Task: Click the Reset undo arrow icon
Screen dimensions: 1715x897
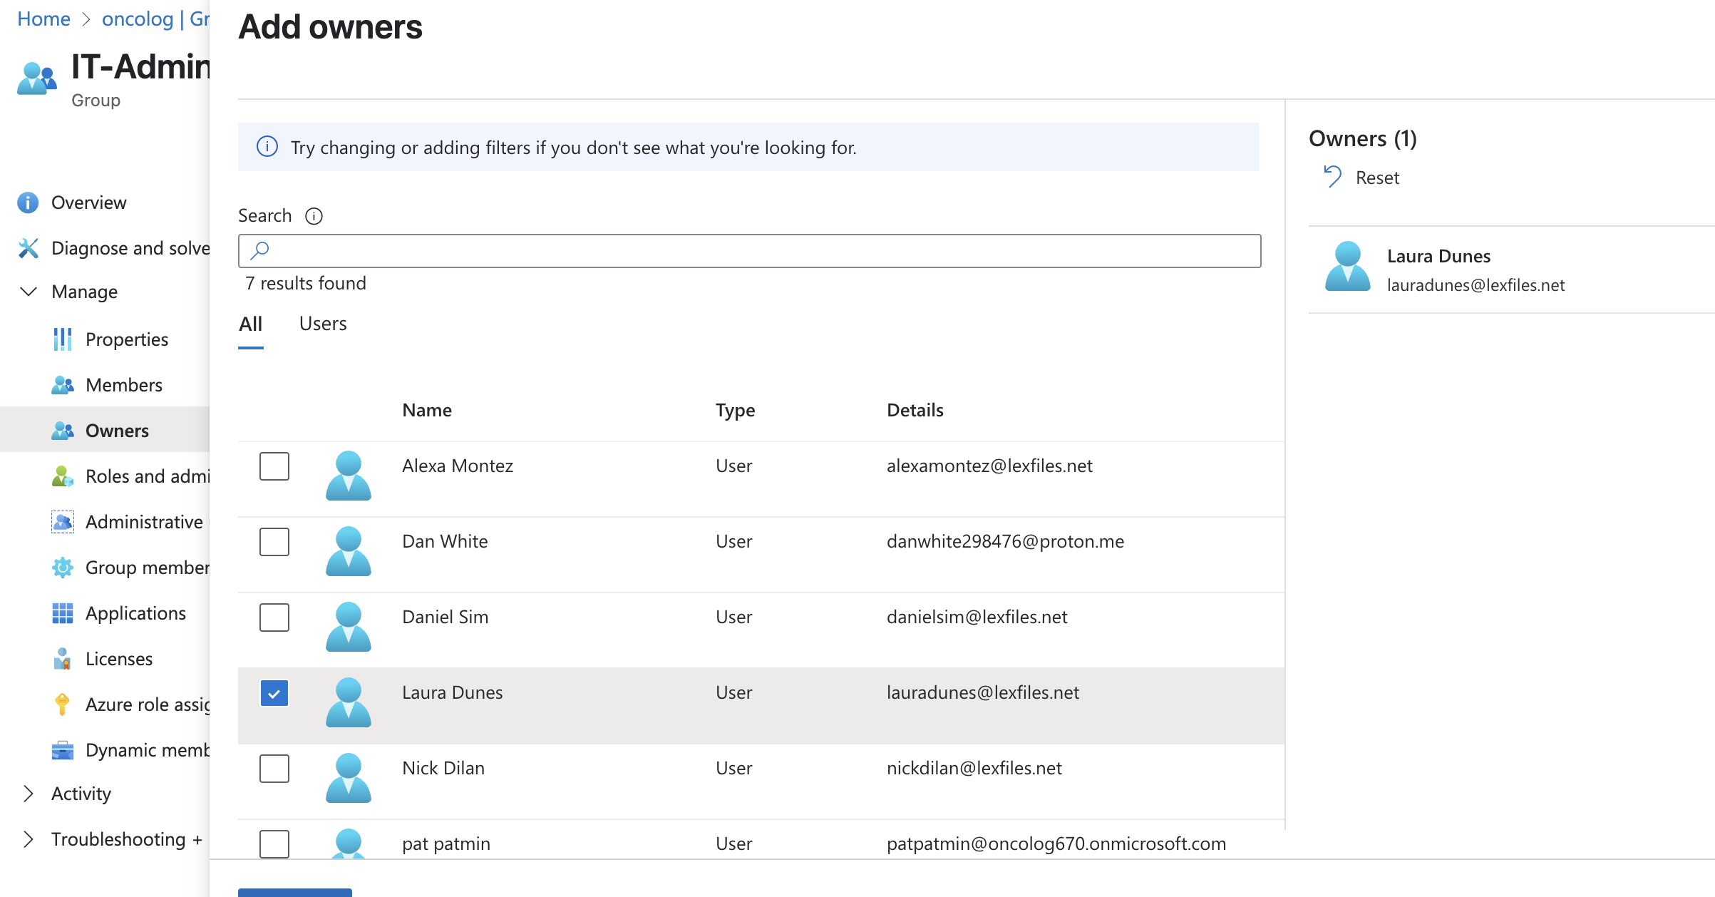Action: coord(1332,177)
